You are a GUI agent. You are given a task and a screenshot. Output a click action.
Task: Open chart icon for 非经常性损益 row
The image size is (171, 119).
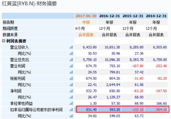[x=71, y=103]
